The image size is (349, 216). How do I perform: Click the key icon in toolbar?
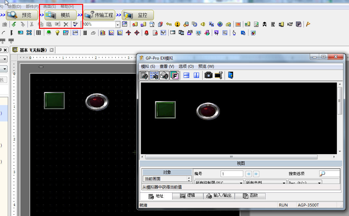click(x=169, y=24)
